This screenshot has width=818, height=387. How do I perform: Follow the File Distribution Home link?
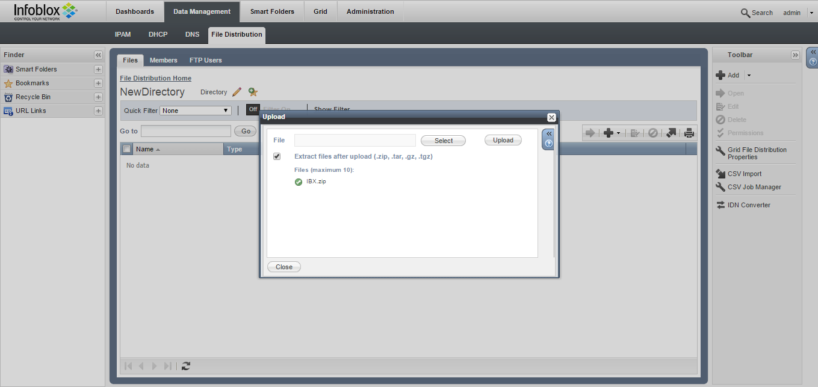(155, 78)
